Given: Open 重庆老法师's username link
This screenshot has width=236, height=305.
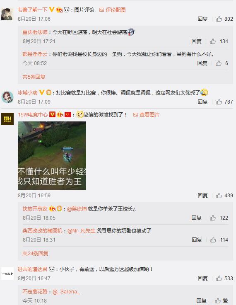Looking at the screenshot, I should (x=35, y=32).
